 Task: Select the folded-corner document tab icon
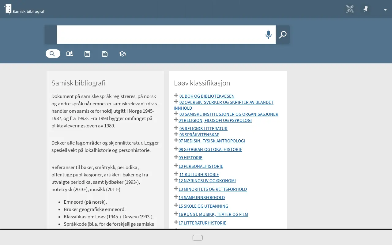click(105, 54)
